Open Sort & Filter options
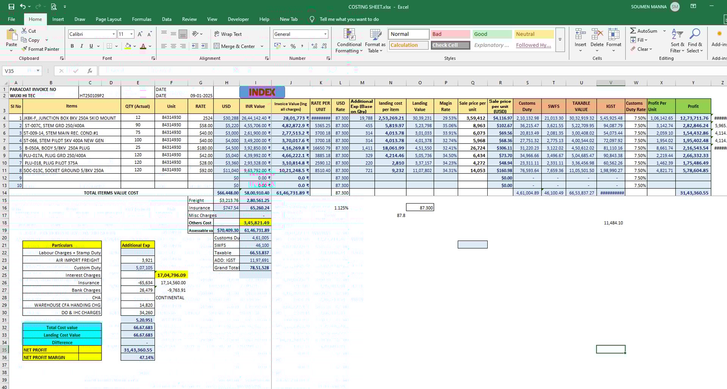 pos(677,41)
